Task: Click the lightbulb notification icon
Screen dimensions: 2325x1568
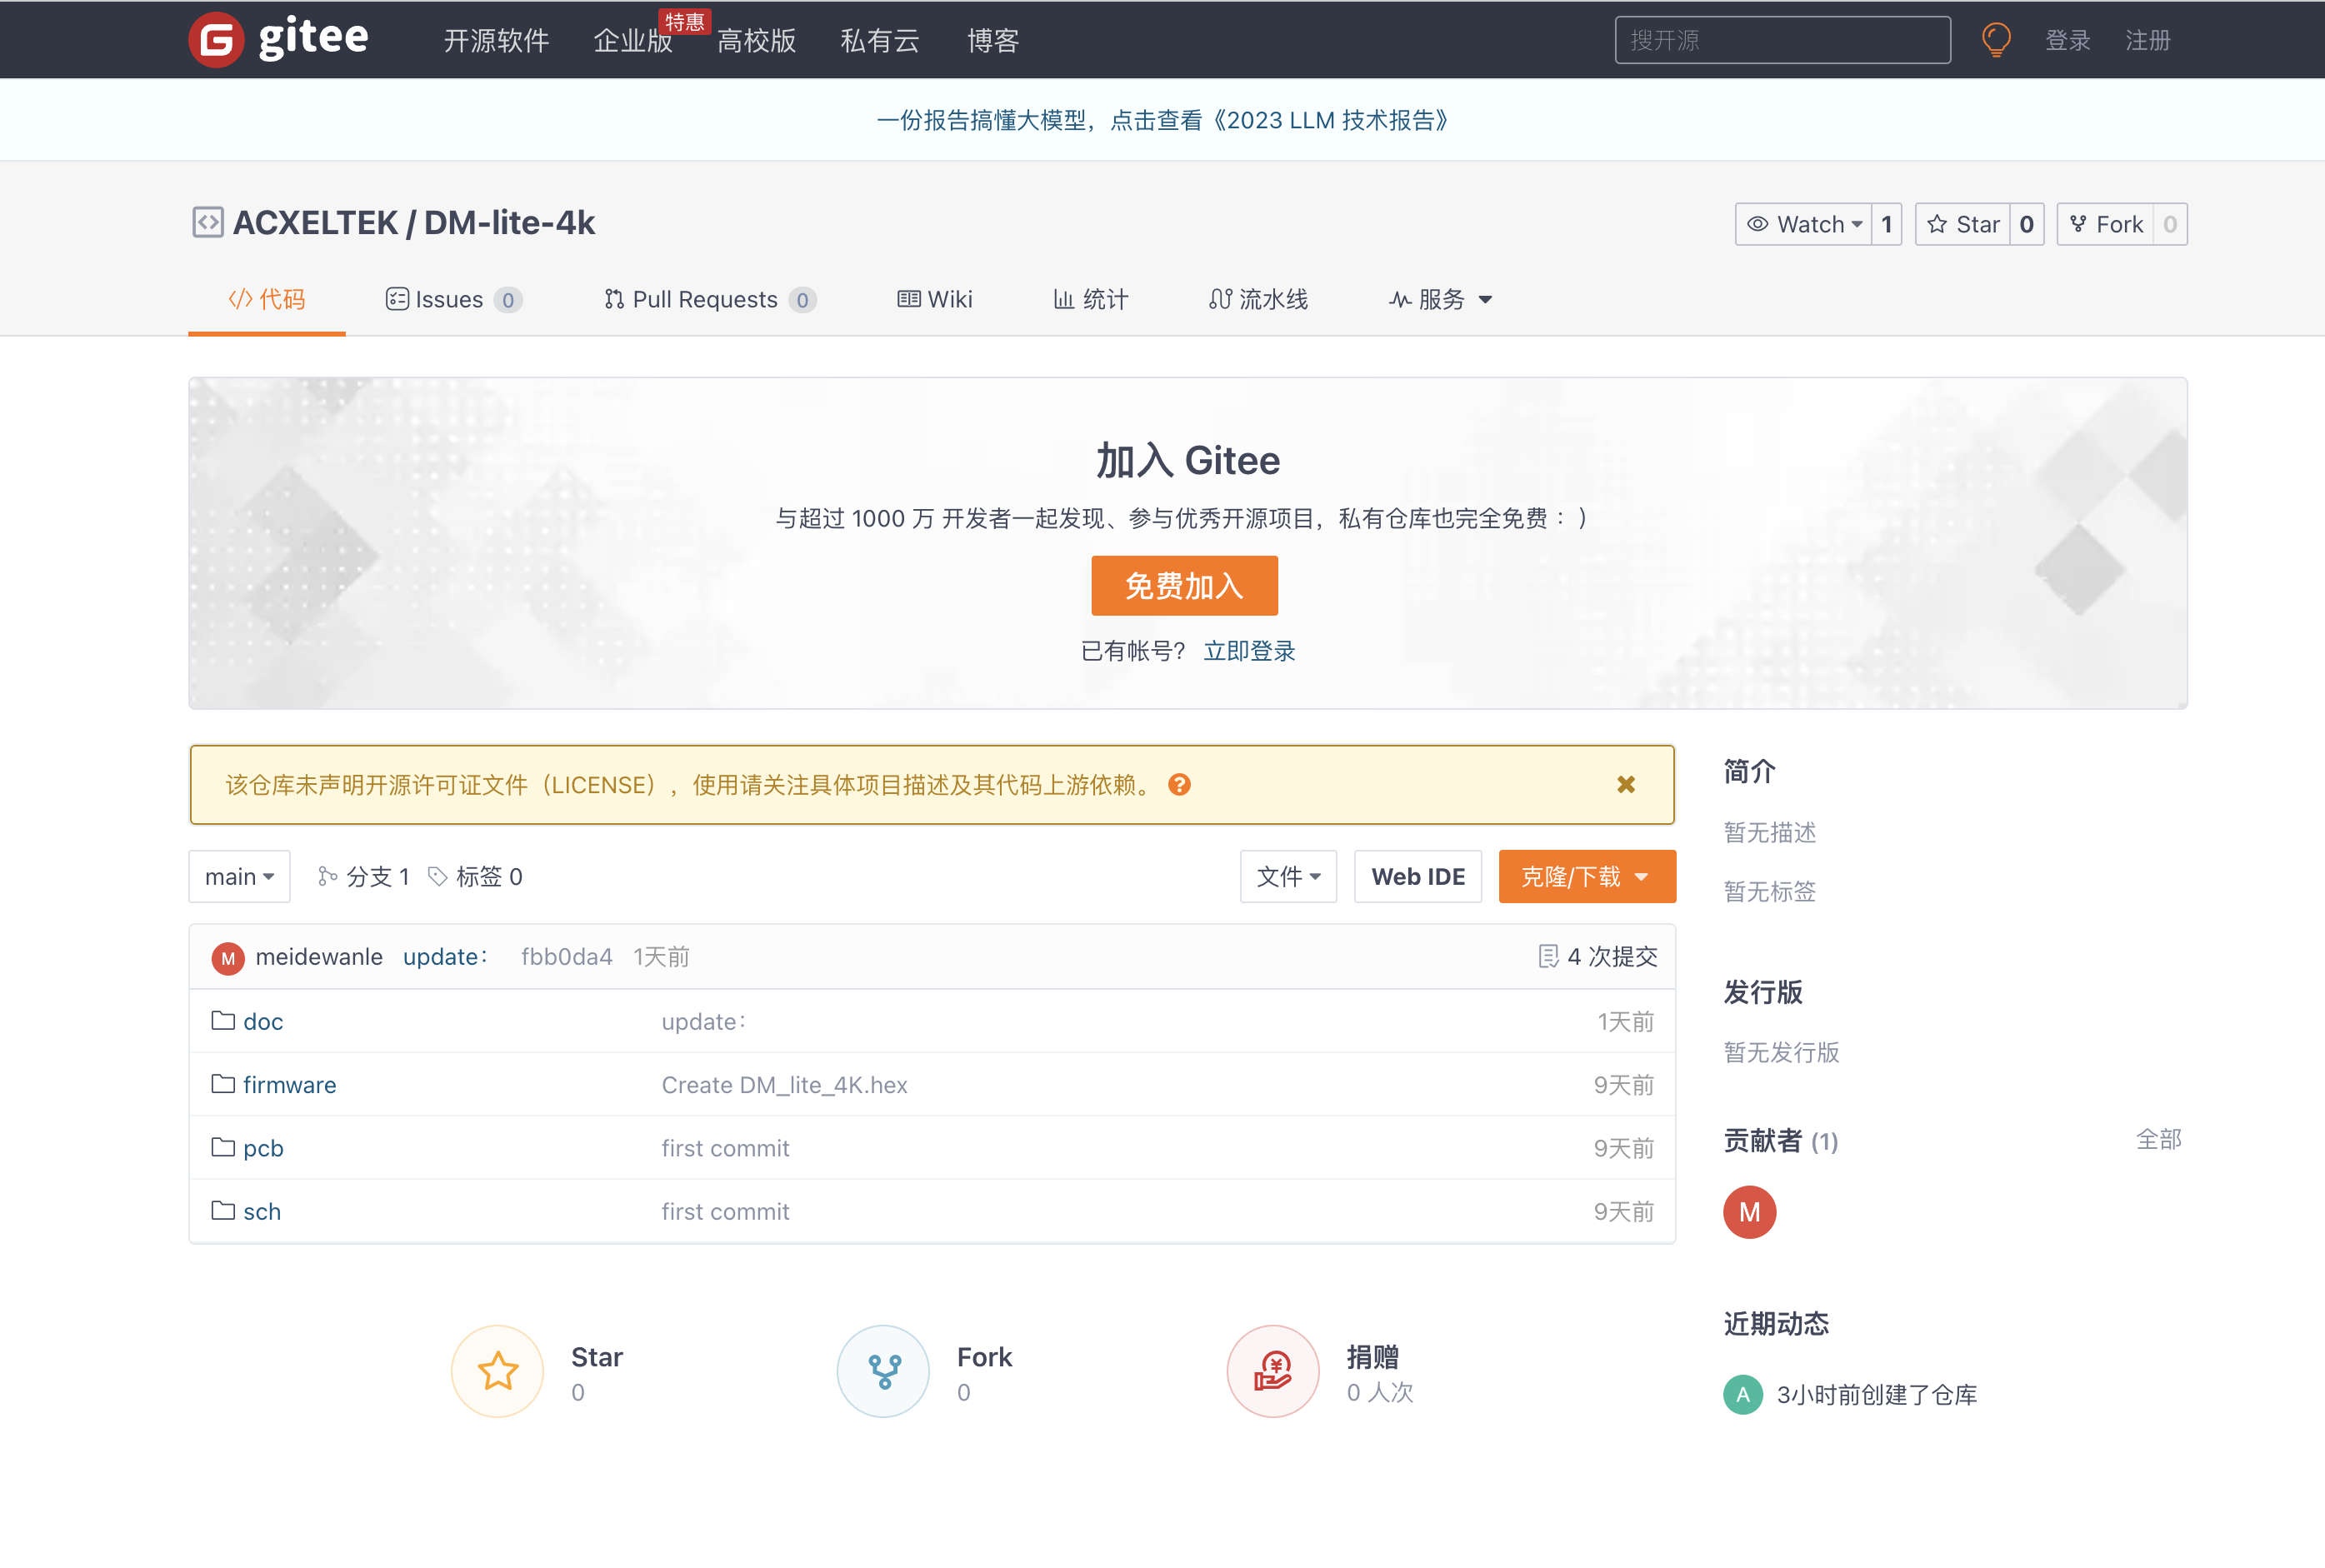Action: pyautogui.click(x=1996, y=40)
